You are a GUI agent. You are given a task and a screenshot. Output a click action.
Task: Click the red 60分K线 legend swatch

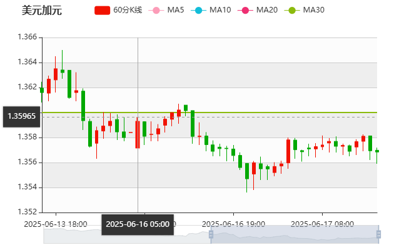[102, 11]
